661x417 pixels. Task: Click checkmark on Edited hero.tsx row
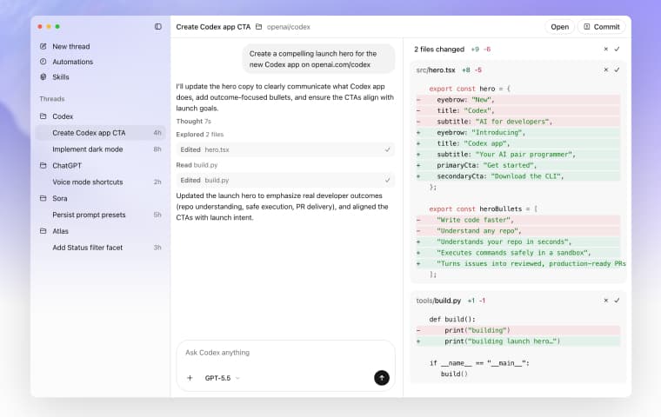pos(387,149)
